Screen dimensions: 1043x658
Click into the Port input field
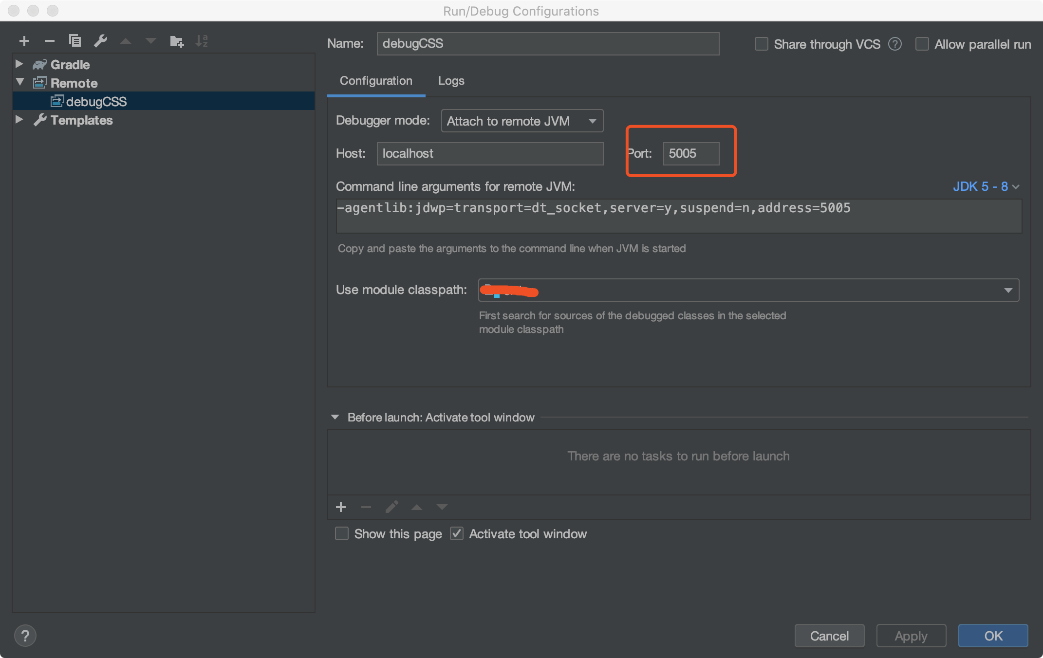click(690, 153)
